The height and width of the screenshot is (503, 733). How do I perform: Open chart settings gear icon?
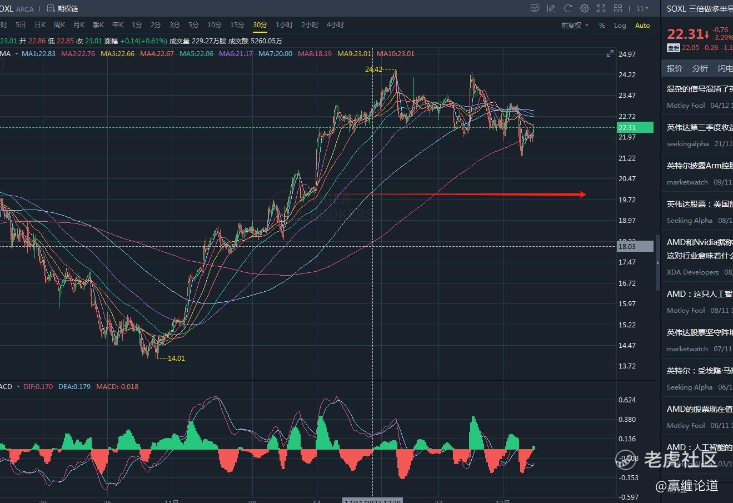584,8
